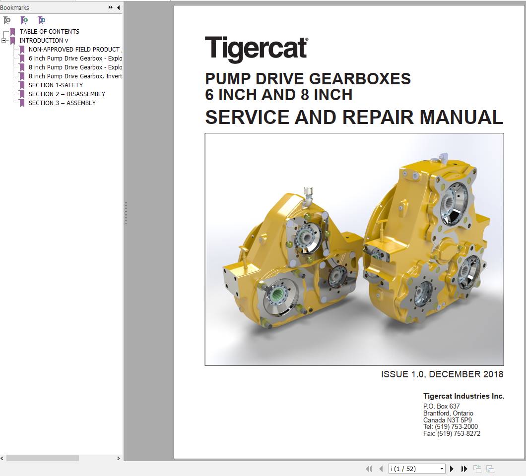
Task: Open the SECTION 2 – DISASSEMBLY bookmark
Action: [67, 94]
